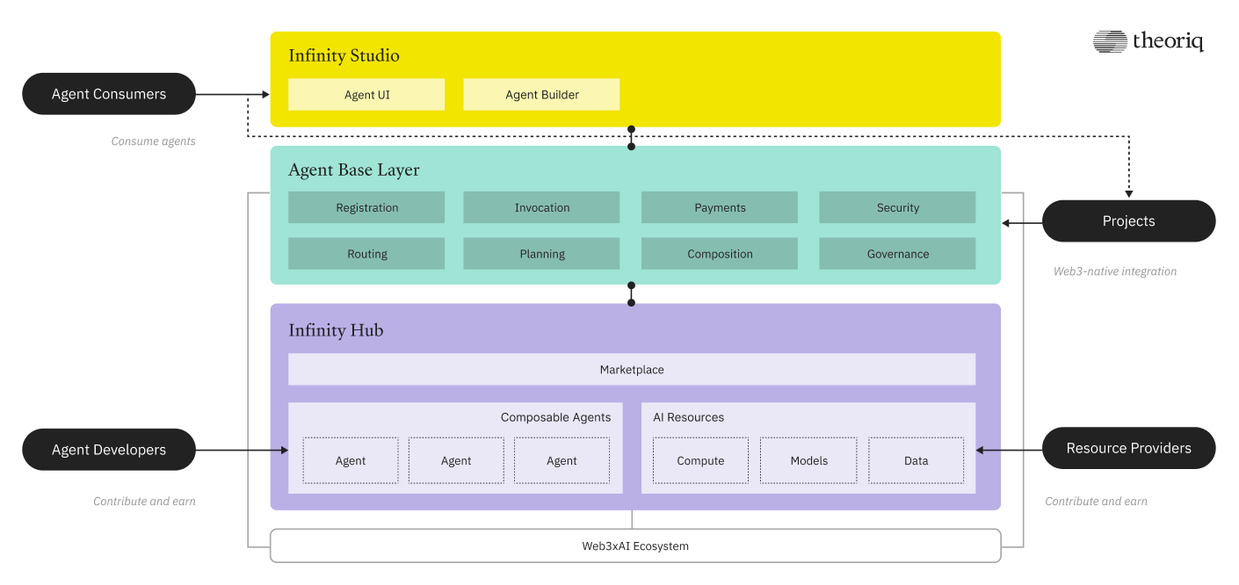Select the Registration module
The width and height of the screenshot is (1239, 585).
(x=366, y=207)
